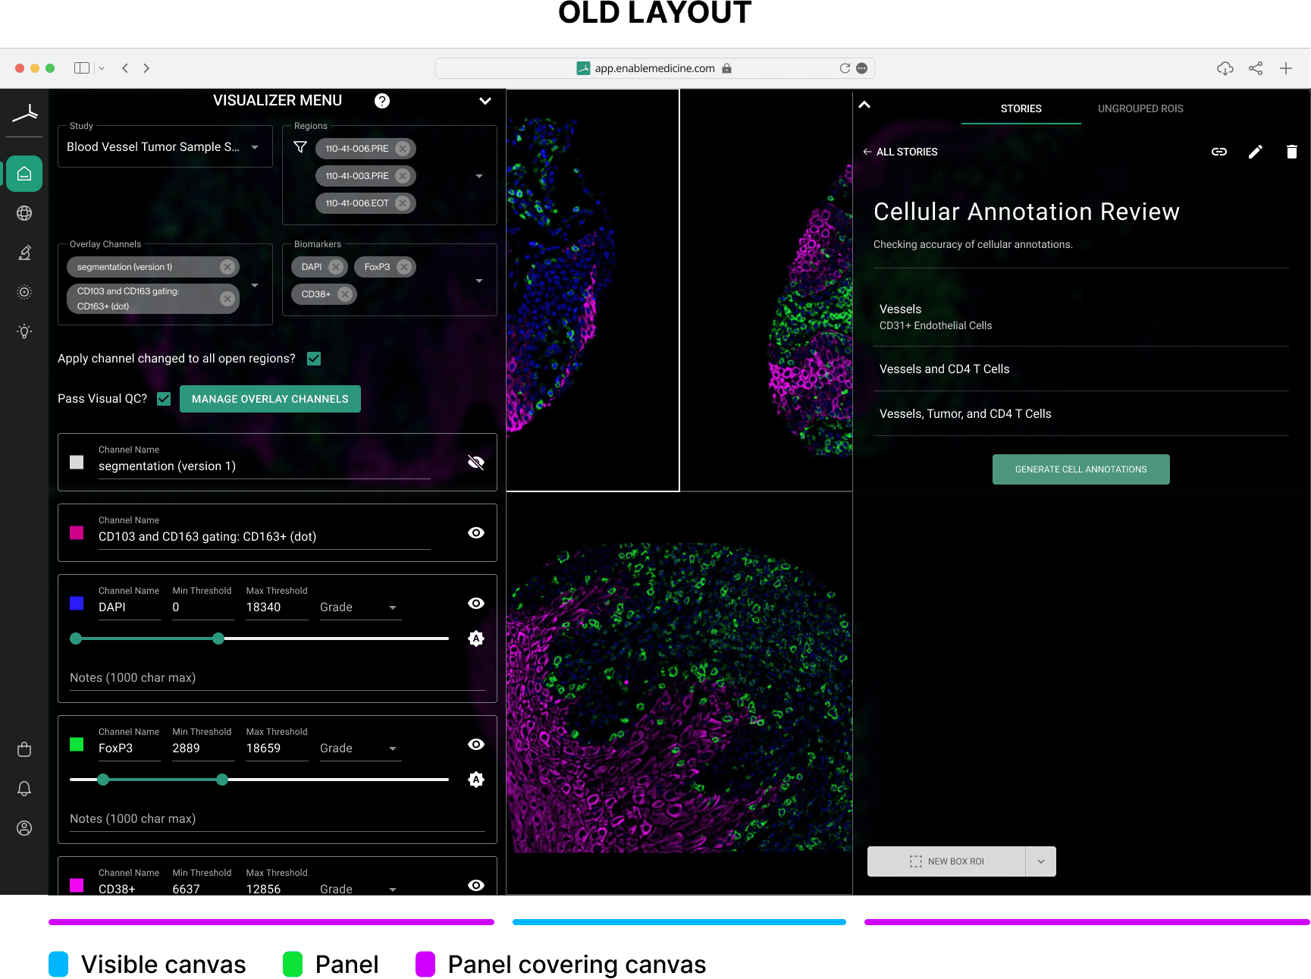
Task: Hide the FoxP3 channel
Action: tap(476, 745)
